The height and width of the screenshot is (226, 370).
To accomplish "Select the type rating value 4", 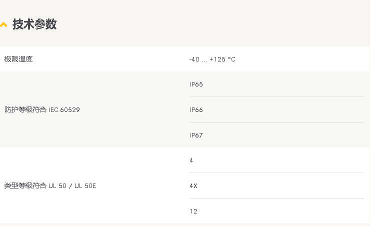I will (191, 160).
